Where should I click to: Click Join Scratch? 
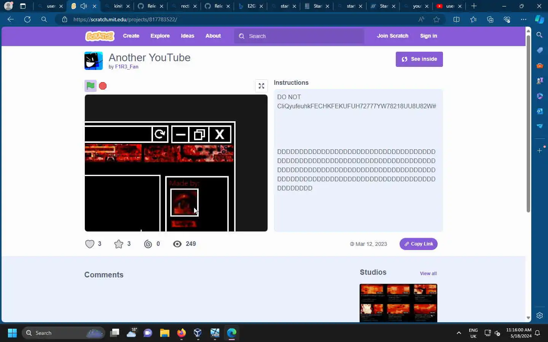click(x=392, y=36)
